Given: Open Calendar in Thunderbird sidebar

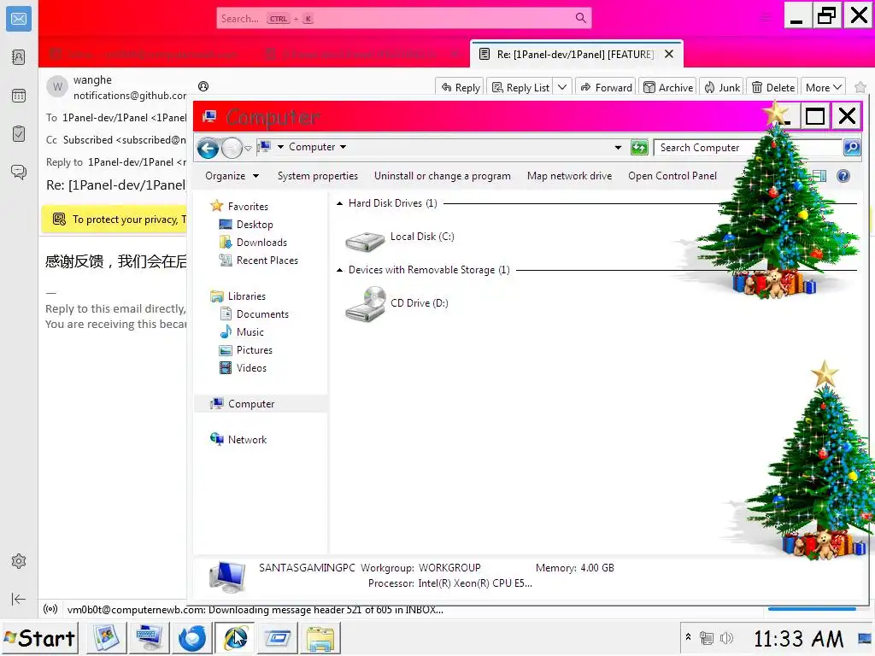Looking at the screenshot, I should pyautogui.click(x=19, y=96).
